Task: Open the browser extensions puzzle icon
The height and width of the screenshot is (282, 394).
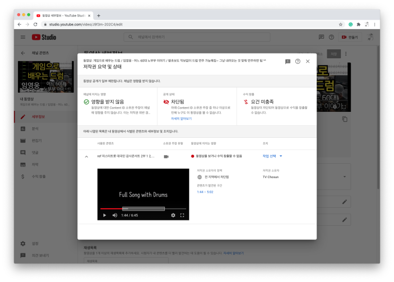Action: click(358, 24)
